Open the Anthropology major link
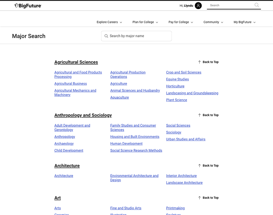Image resolution: width=273 pixels, height=215 pixels. (65, 137)
